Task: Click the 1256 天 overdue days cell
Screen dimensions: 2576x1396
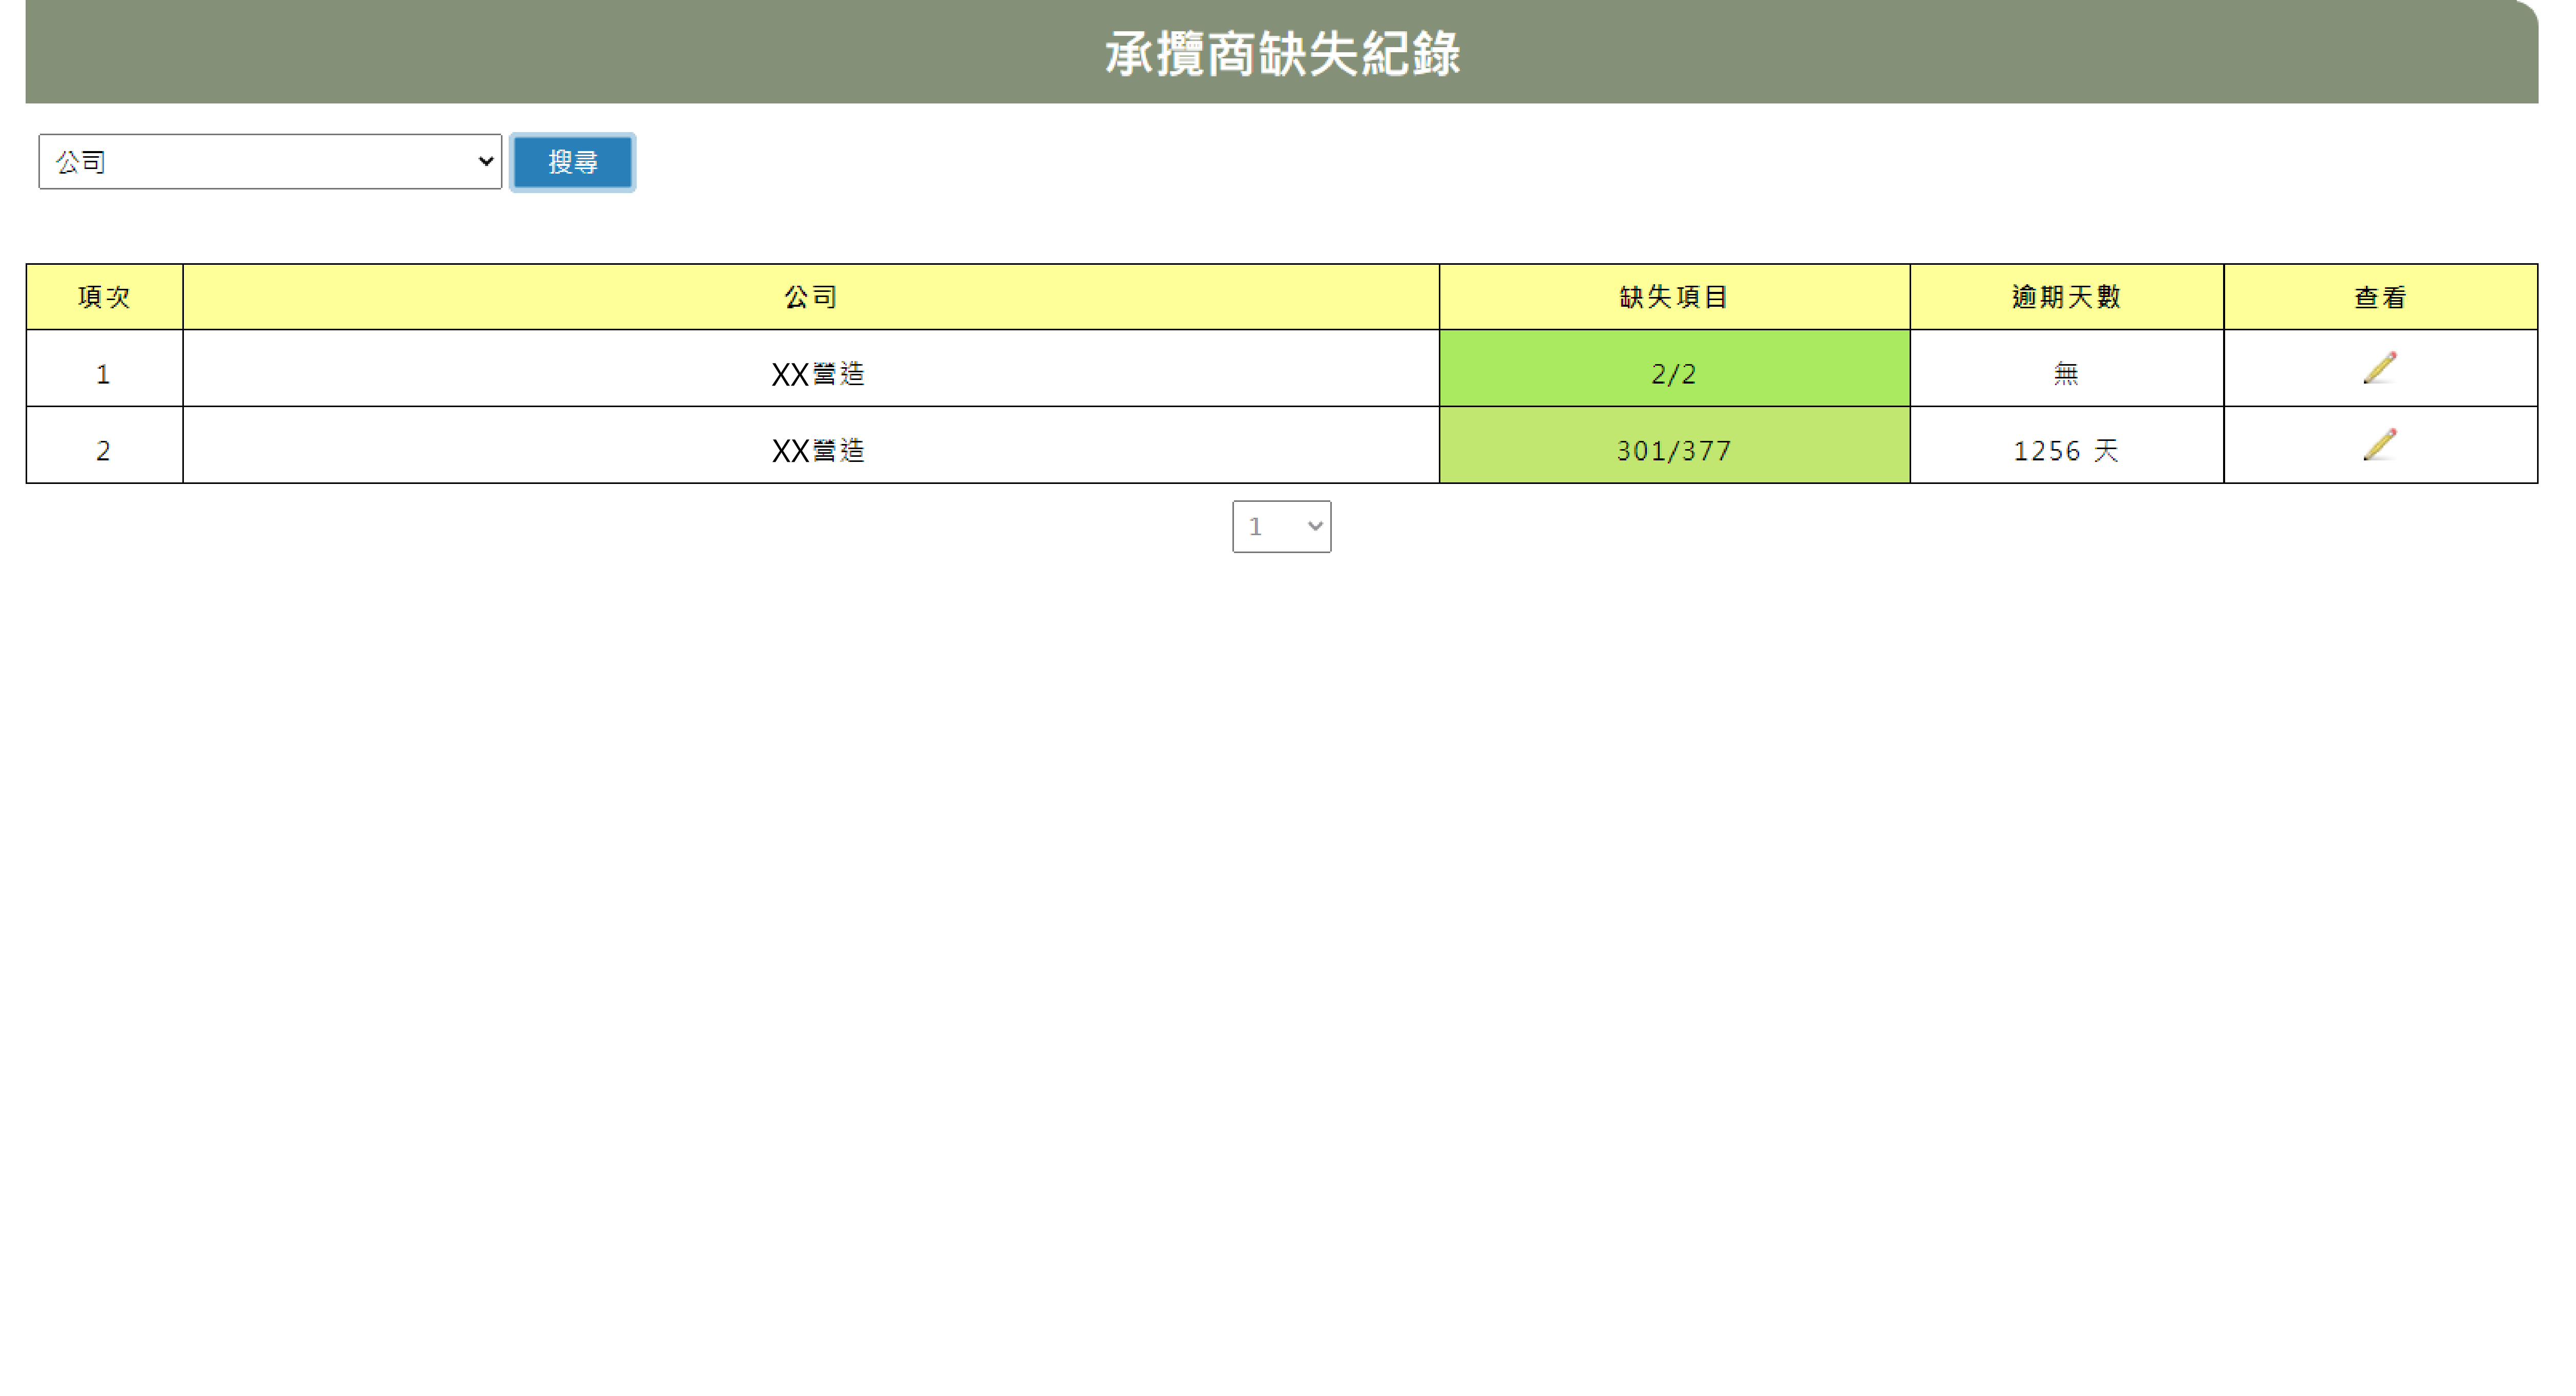Action: click(x=2066, y=445)
